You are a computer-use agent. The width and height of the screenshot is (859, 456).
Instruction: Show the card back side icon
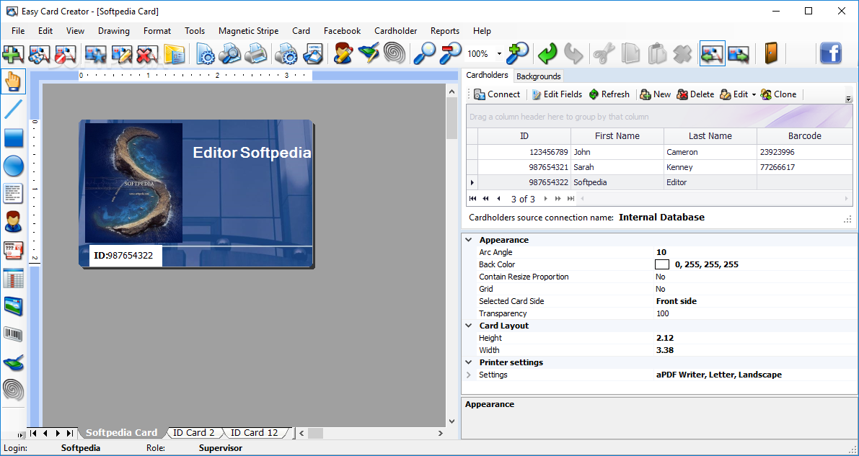coord(738,53)
